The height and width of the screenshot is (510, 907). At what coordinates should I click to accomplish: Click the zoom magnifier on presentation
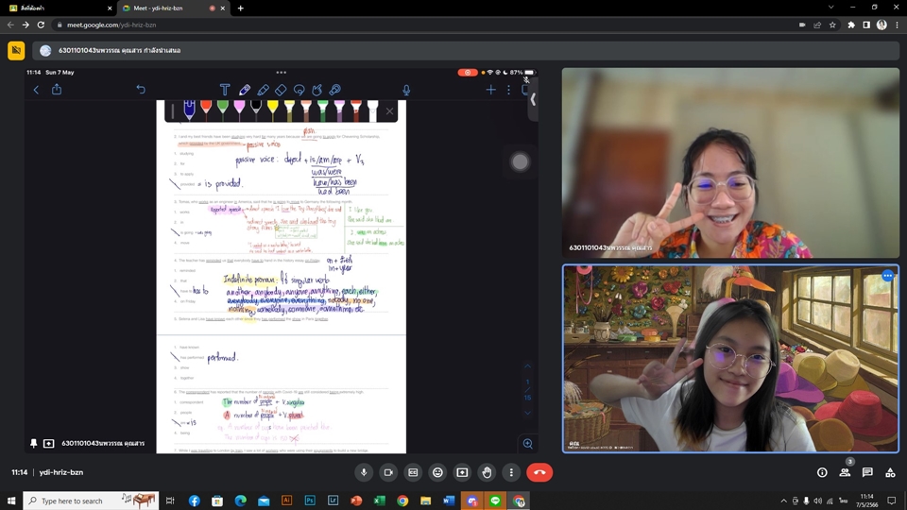527,444
